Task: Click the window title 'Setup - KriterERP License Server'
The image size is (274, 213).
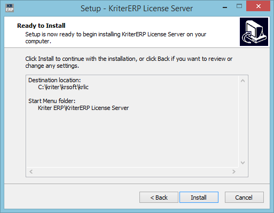Action: [137, 9]
